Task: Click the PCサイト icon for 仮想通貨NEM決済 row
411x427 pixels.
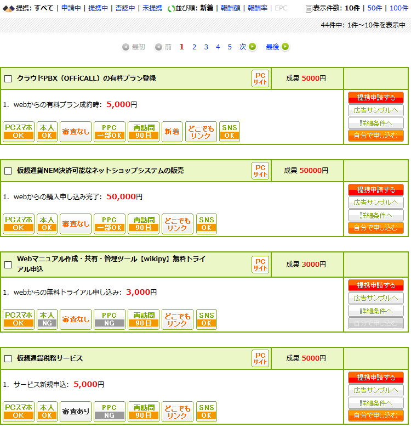Action: coord(260,171)
